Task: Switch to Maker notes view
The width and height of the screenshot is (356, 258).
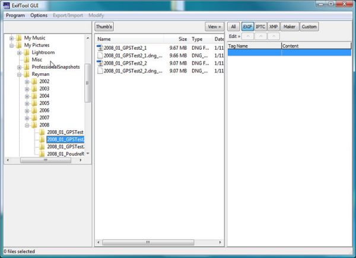Action: click(x=290, y=27)
